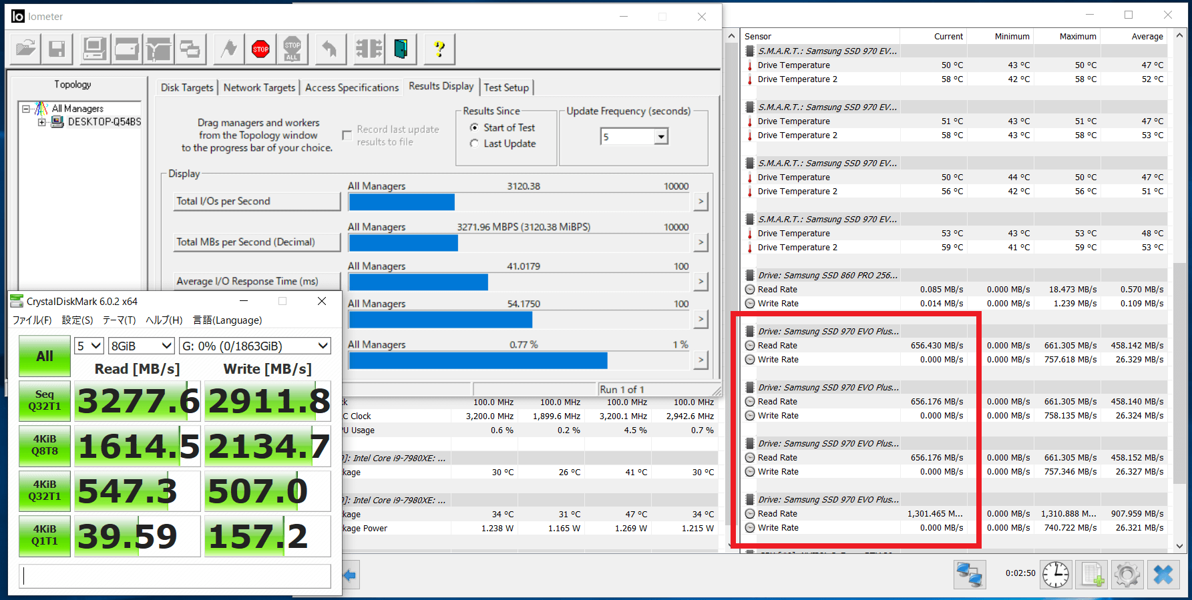1192x600 pixels.
Task: Switch to Access Specifications tab
Action: tap(352, 87)
